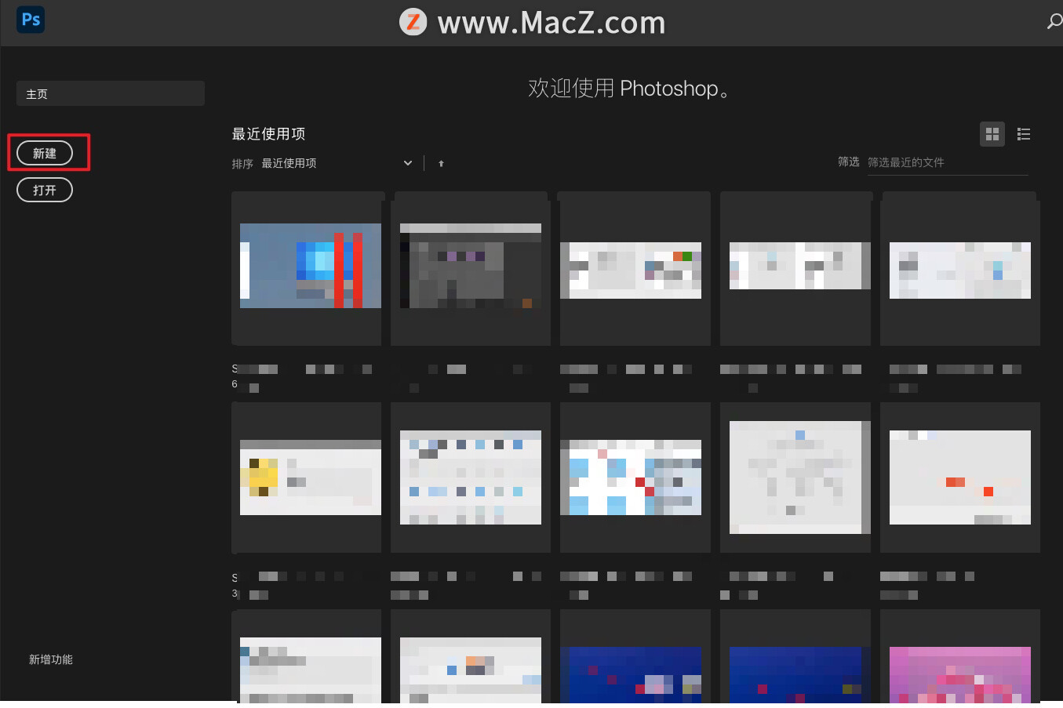
Task: Expand the 排序 sort dropdown chevron
Action: click(408, 163)
